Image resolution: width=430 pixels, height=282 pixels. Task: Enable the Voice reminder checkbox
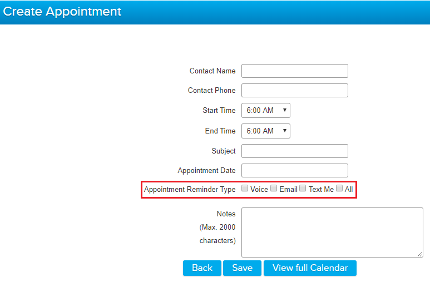(245, 189)
